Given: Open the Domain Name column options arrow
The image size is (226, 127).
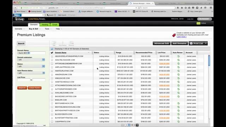Looking at the screenshot, I should pos(89,53).
